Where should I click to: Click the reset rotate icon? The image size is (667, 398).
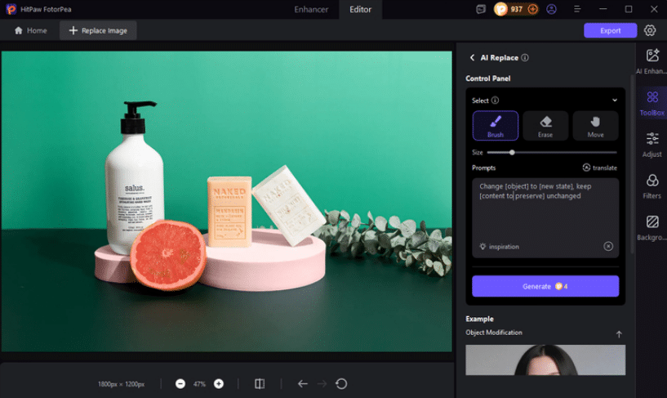(x=341, y=384)
